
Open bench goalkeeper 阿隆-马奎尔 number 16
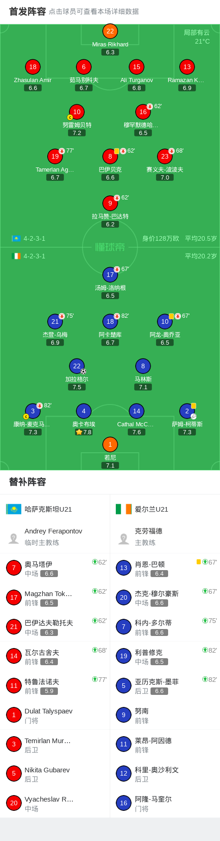click(x=165, y=802)
